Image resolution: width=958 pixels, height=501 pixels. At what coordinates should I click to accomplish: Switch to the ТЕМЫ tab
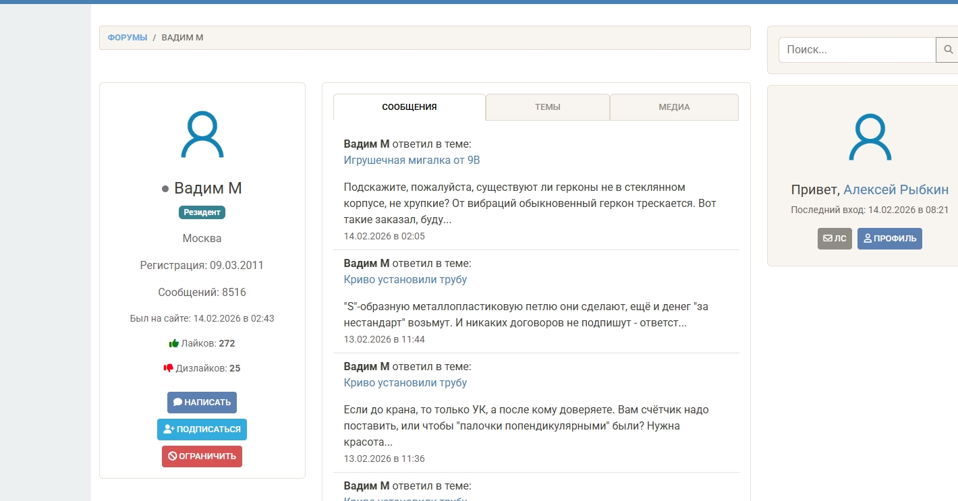tap(547, 107)
